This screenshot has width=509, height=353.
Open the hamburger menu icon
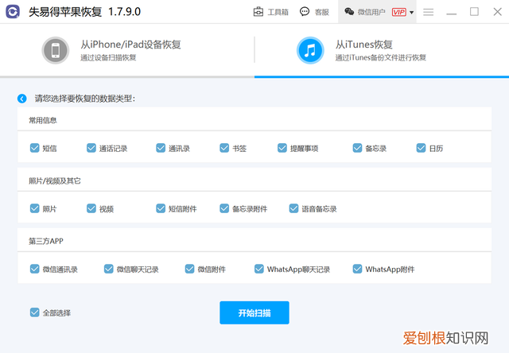[x=428, y=12]
